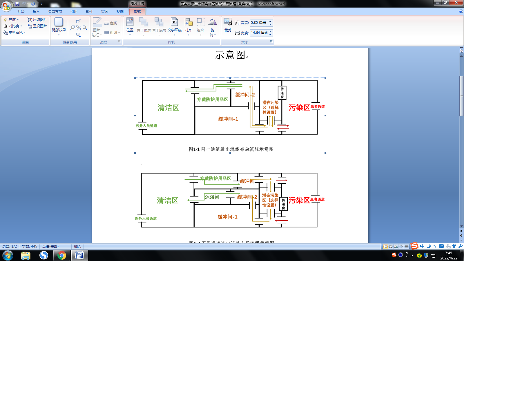Open File Explorer from taskbar

26,256
